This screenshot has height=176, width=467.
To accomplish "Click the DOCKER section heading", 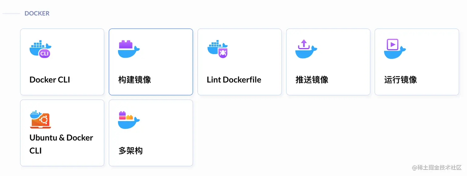I will (x=37, y=14).
